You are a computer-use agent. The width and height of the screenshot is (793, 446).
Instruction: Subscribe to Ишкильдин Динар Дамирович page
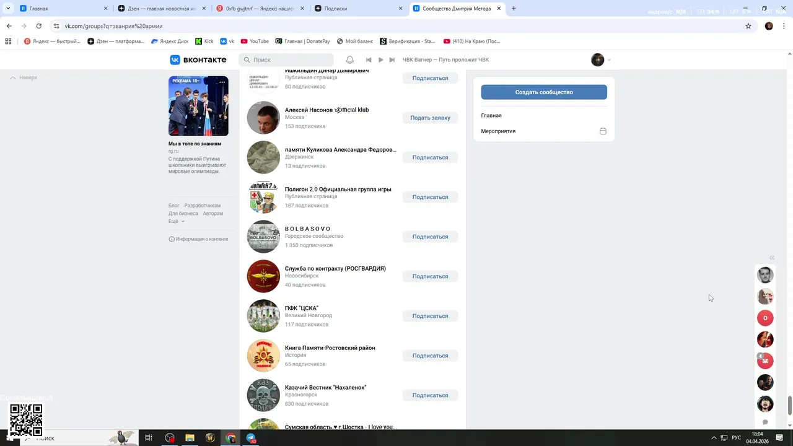tap(430, 78)
